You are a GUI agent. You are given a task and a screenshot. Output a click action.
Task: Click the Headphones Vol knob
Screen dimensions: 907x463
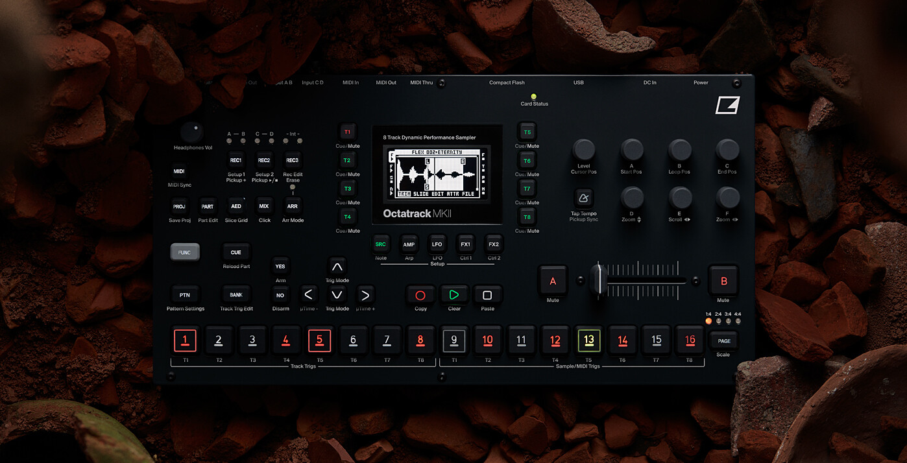(x=191, y=132)
